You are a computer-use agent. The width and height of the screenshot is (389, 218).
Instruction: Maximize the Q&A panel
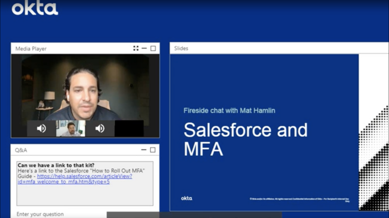click(153, 150)
